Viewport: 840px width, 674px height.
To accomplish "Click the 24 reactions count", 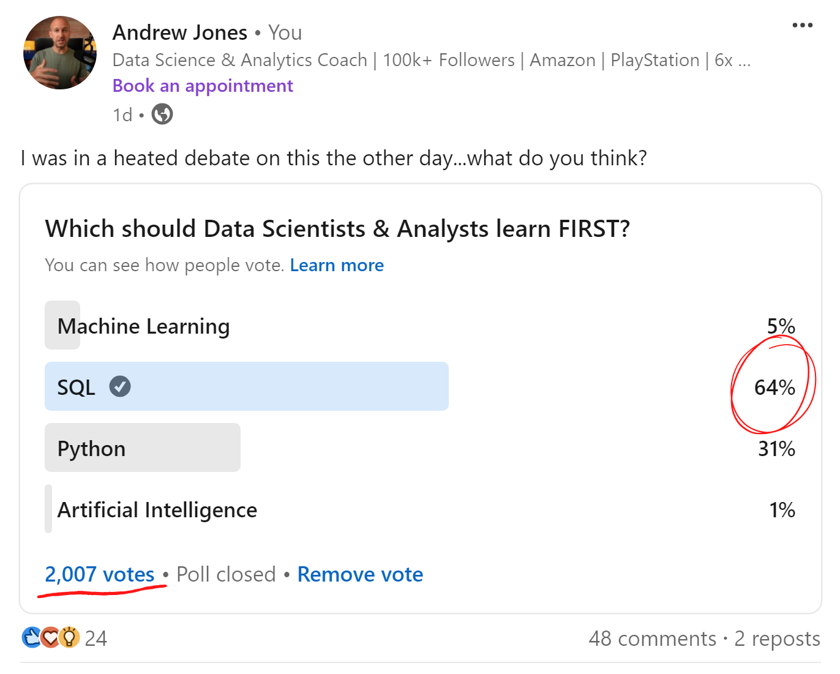I will coord(96,638).
